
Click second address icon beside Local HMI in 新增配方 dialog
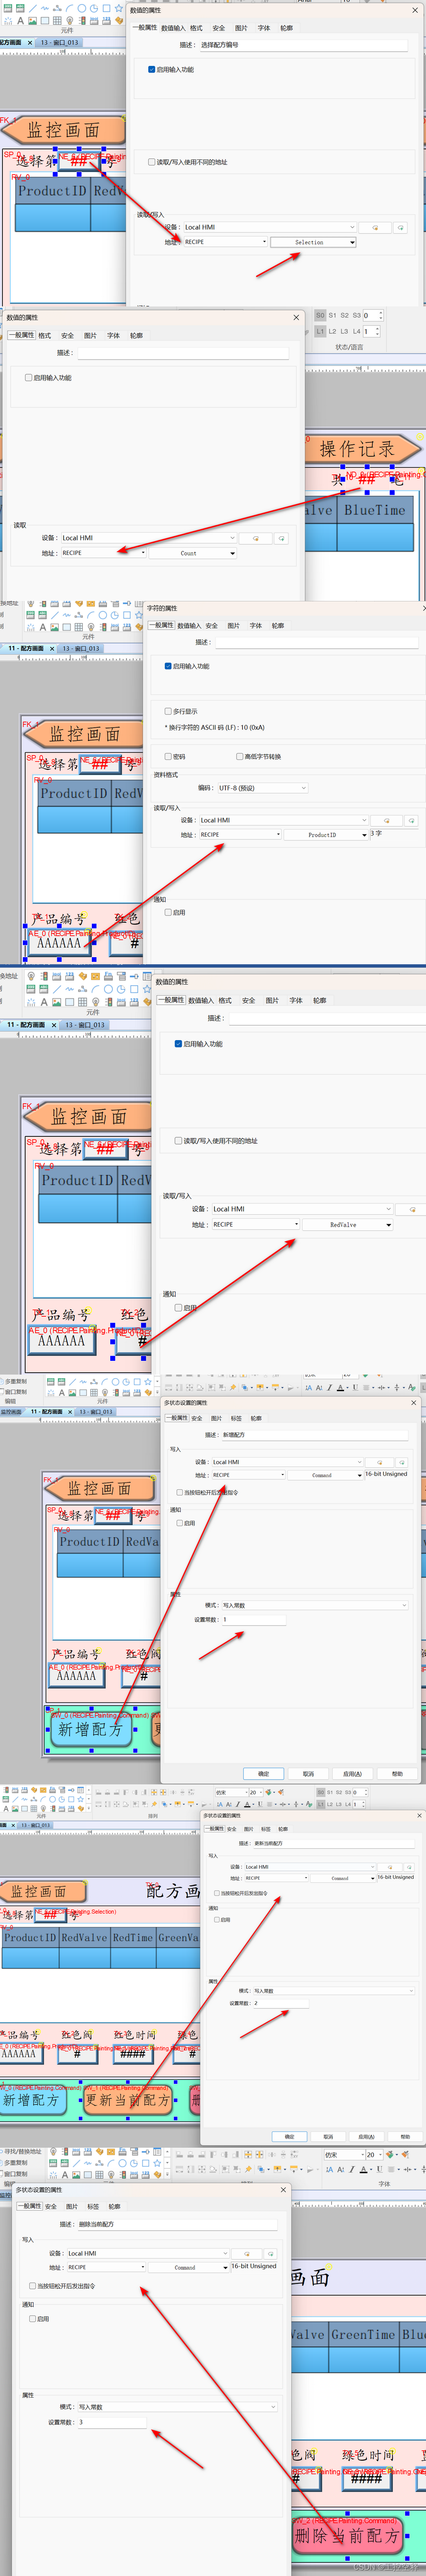[x=402, y=1461]
